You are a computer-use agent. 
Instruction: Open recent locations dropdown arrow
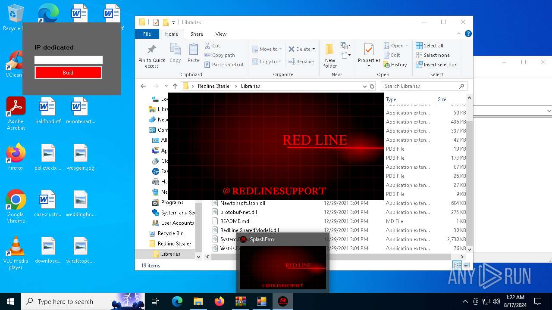tap(166, 86)
